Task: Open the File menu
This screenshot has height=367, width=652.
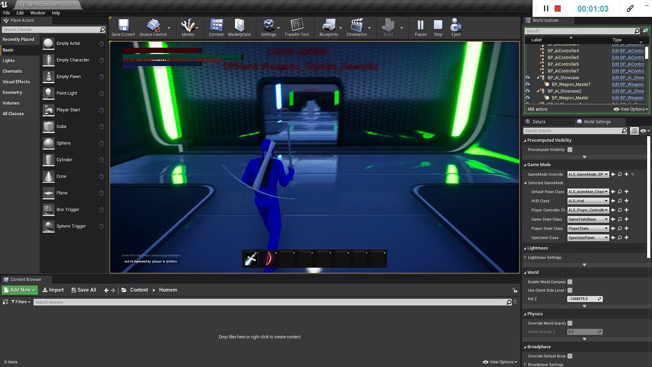Action: (x=7, y=13)
